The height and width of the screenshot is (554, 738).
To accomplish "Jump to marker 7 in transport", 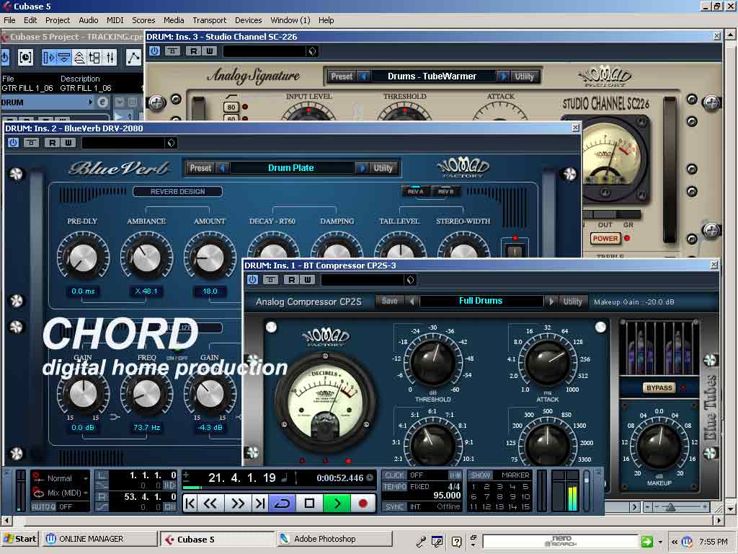I will [x=486, y=496].
